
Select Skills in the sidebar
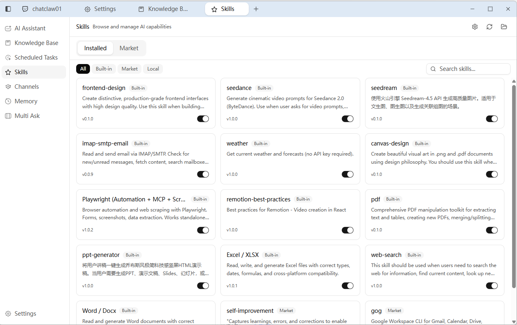(34, 72)
